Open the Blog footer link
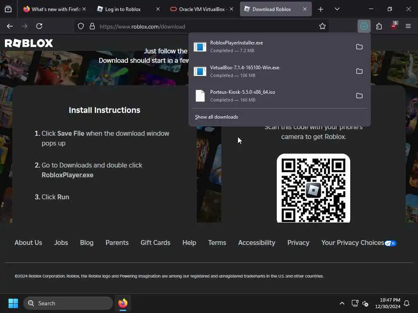This screenshot has height=313, width=418. coord(87,243)
